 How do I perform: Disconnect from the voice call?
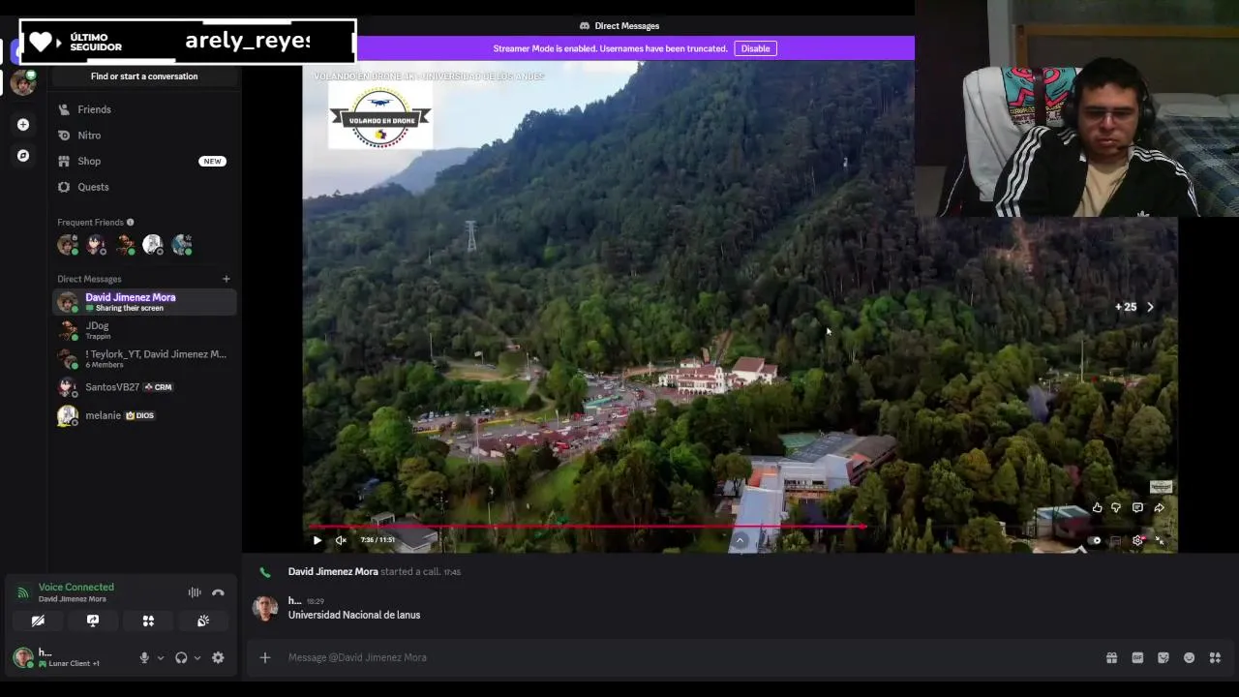pyautogui.click(x=218, y=592)
